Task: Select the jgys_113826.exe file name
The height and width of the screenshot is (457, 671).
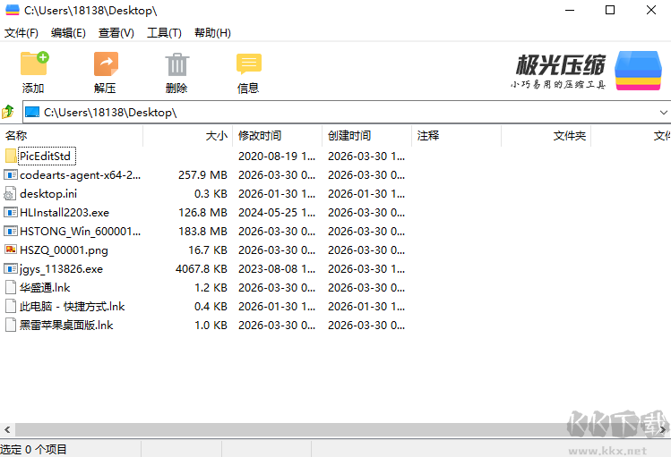Action: coord(61,268)
